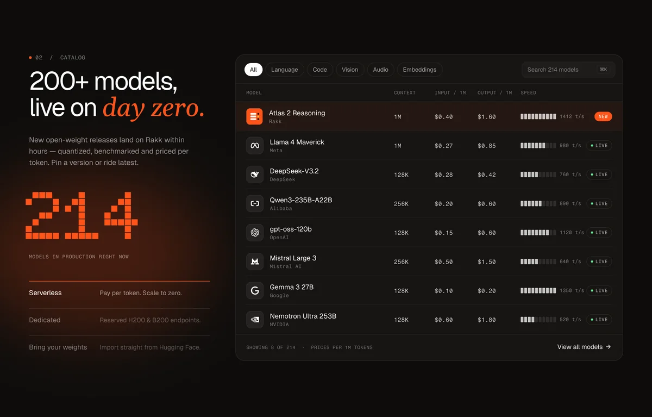Click the NEW badge on Atlas 2 Reasoning

[x=603, y=117]
